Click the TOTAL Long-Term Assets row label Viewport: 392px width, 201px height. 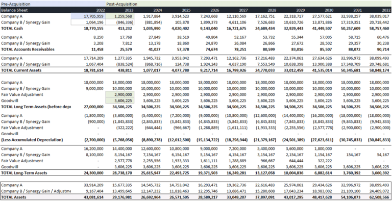[24, 173]
